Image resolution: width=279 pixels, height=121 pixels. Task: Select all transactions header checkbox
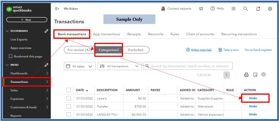pos(68,90)
